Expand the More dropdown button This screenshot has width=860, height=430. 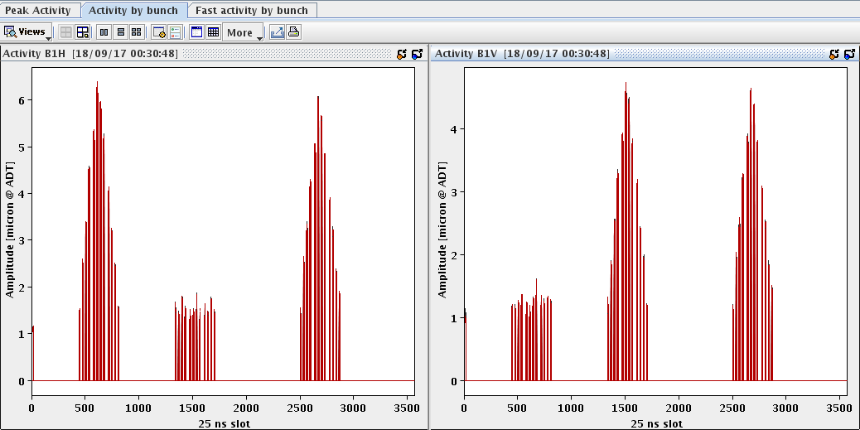pos(243,32)
